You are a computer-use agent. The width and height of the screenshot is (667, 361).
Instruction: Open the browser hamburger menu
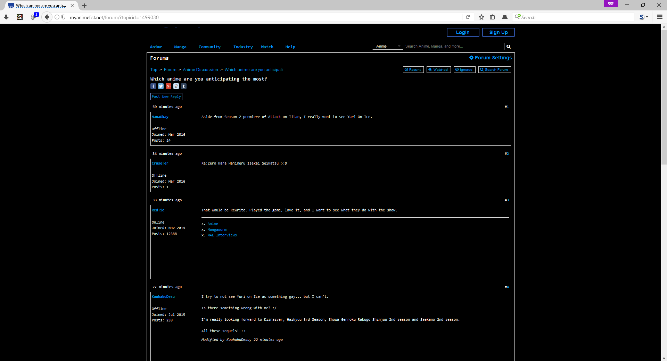(660, 17)
